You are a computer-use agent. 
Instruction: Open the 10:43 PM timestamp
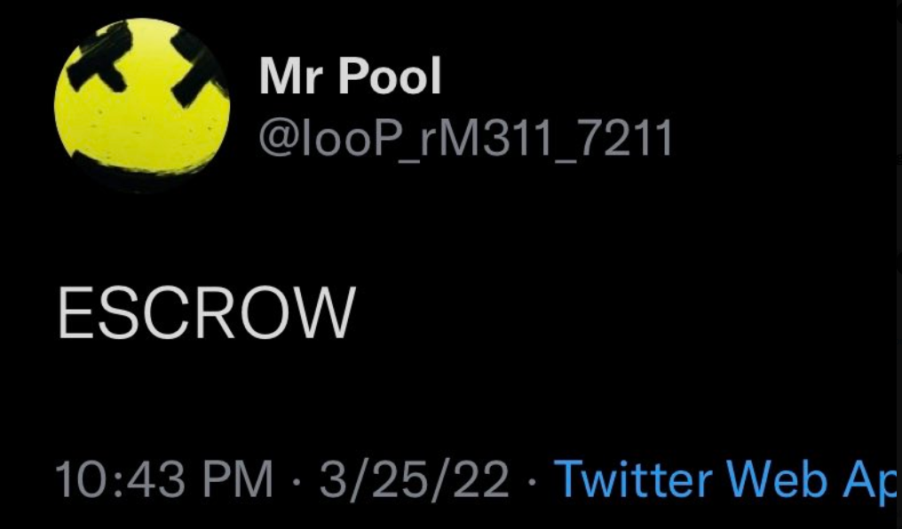tap(164, 478)
